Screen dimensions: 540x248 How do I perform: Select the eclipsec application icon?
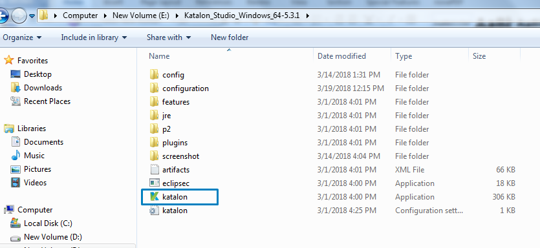click(x=154, y=183)
